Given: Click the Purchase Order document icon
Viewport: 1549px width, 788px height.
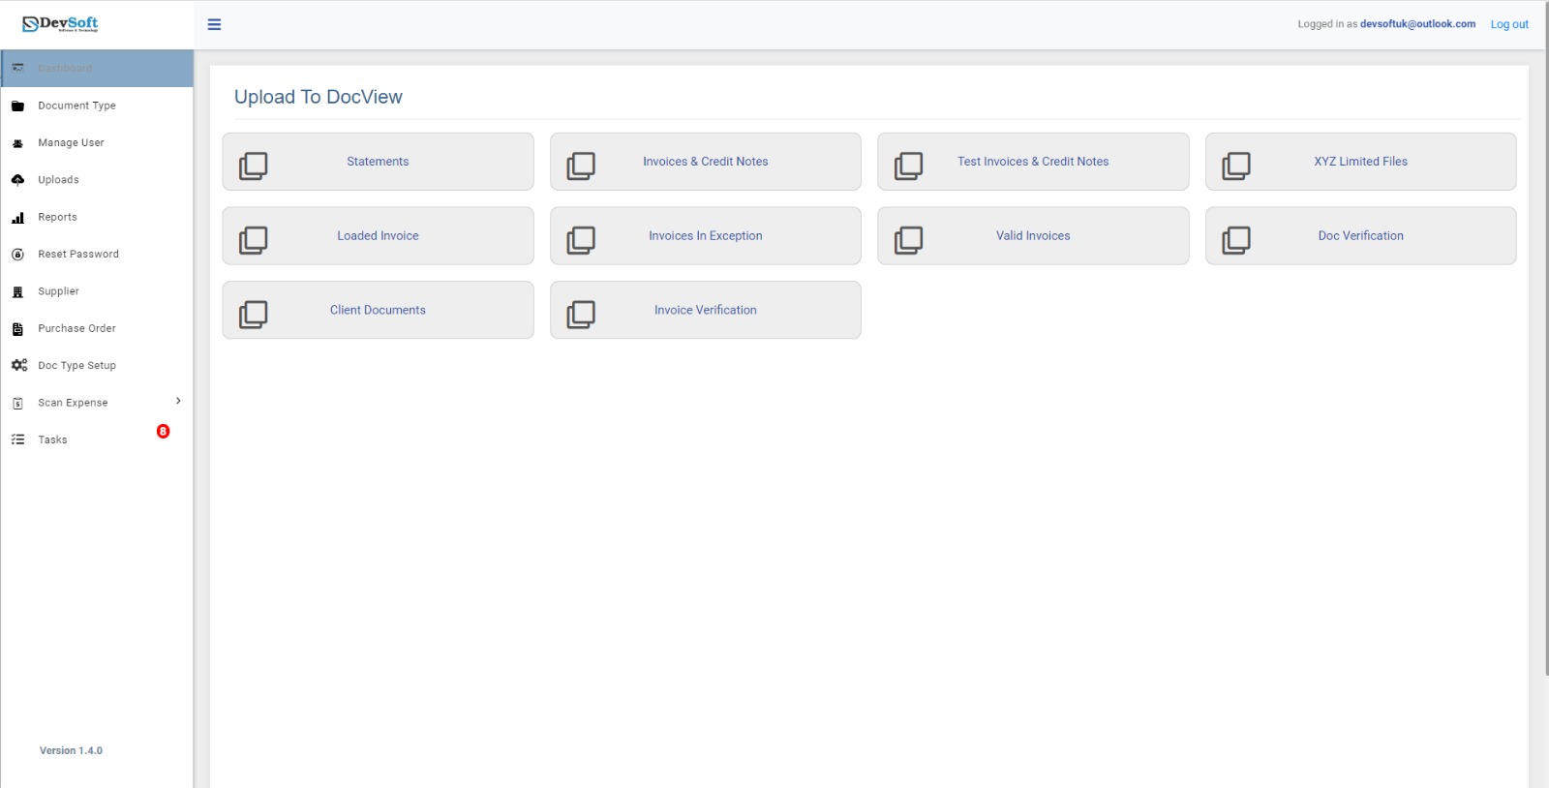Looking at the screenshot, I should point(17,329).
